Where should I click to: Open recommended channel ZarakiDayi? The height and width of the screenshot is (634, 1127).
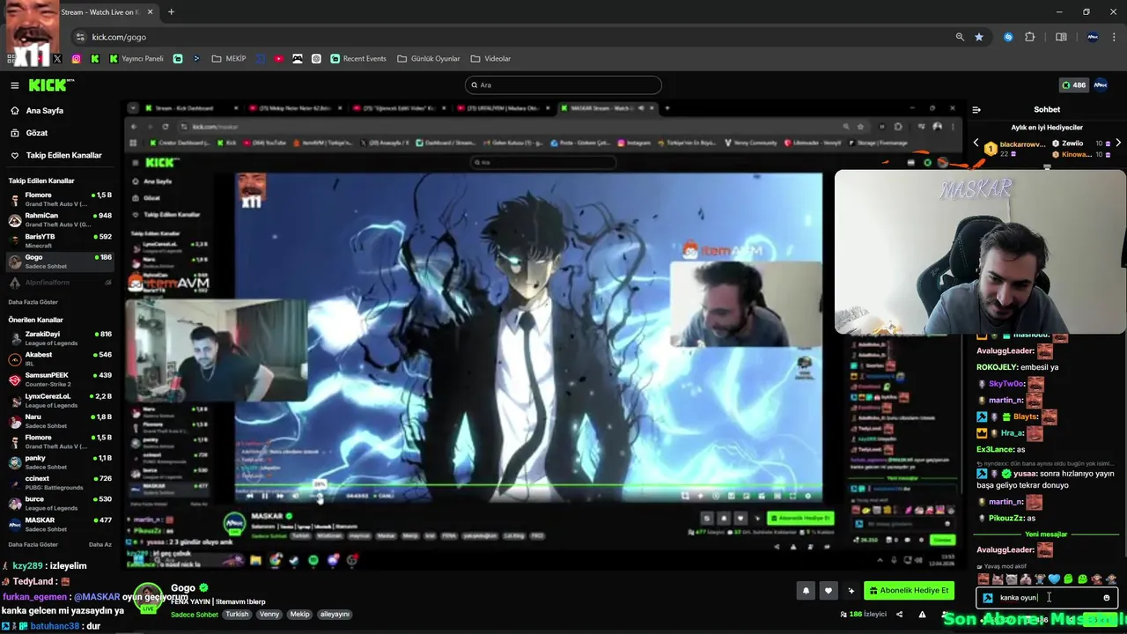(x=59, y=339)
